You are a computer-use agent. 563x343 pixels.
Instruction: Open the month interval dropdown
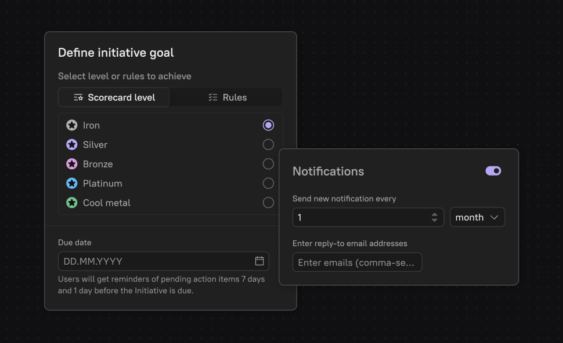point(477,217)
